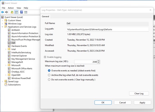The width and height of the screenshot is (155, 112).
Task: Decrease maximum log size with down arrow
Action: pos(99,63)
